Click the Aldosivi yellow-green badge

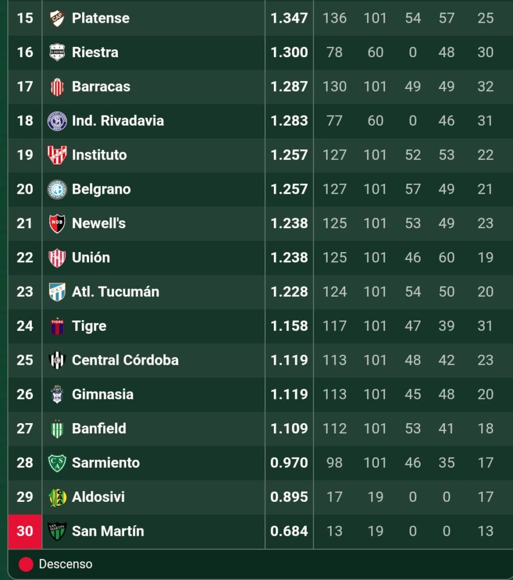pyautogui.click(x=57, y=497)
